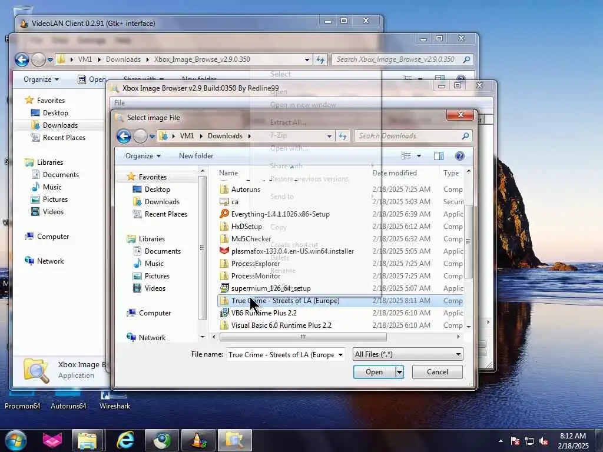The height and width of the screenshot is (452, 603).
Task: Click New folder in dialog toolbar
Action: click(x=196, y=156)
